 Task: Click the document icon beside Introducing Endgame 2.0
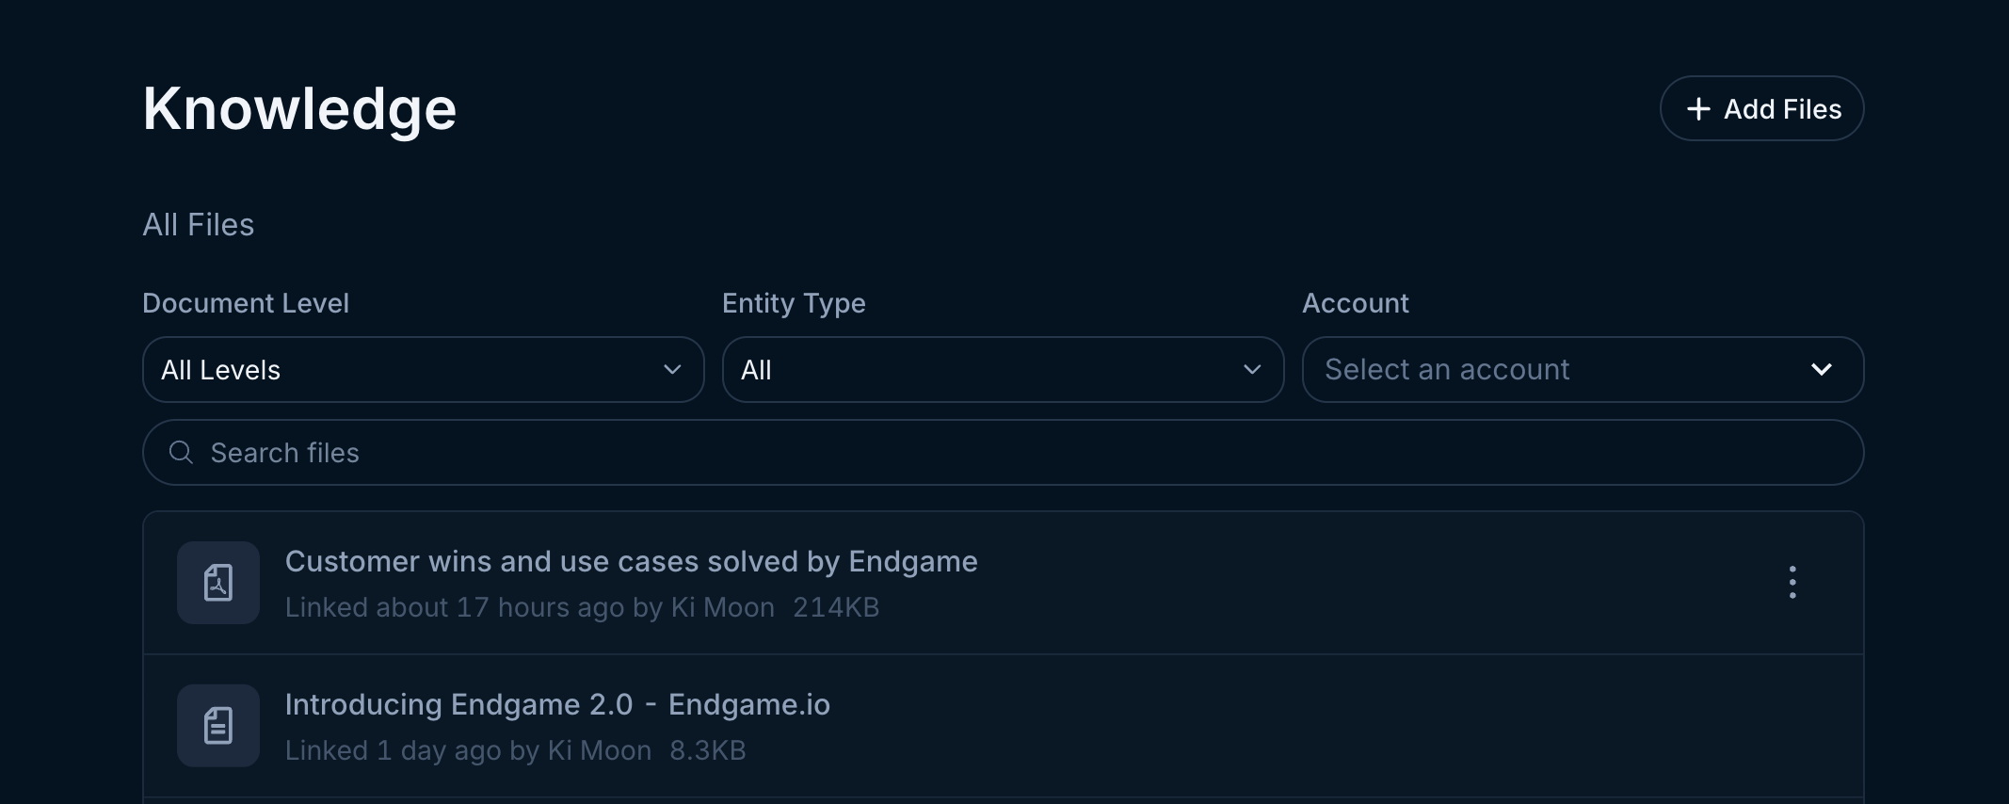217,725
